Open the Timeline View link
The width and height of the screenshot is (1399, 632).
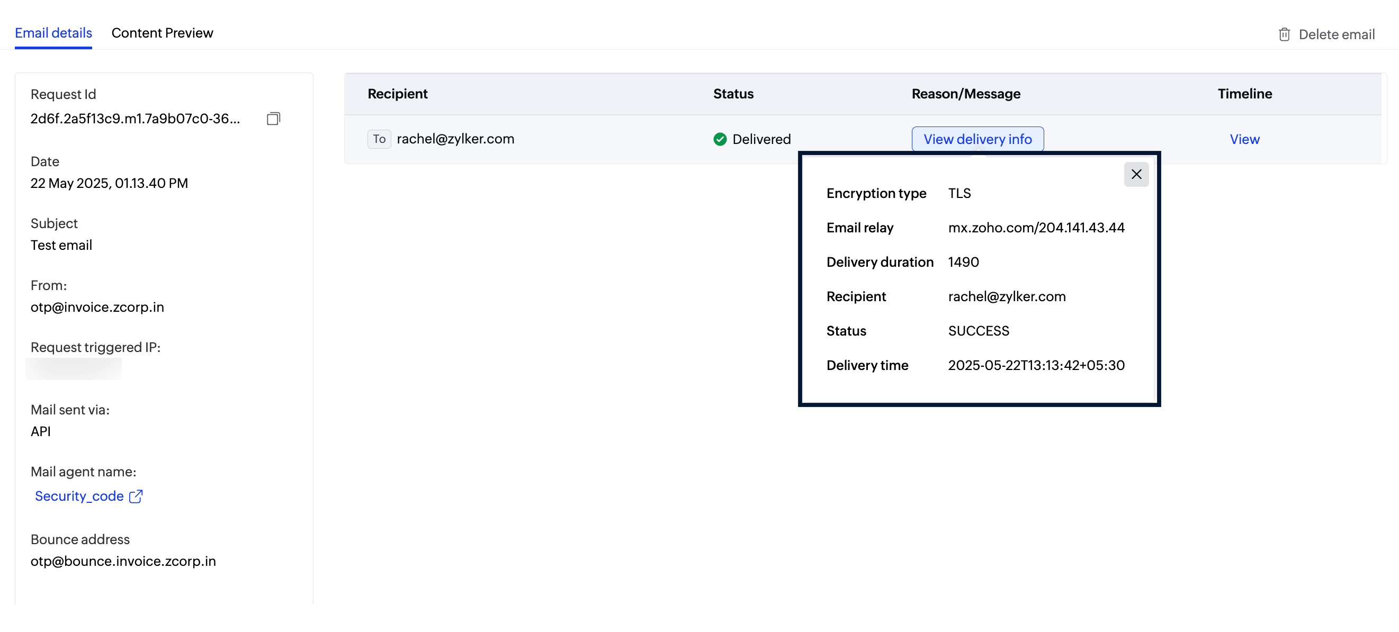(x=1244, y=139)
